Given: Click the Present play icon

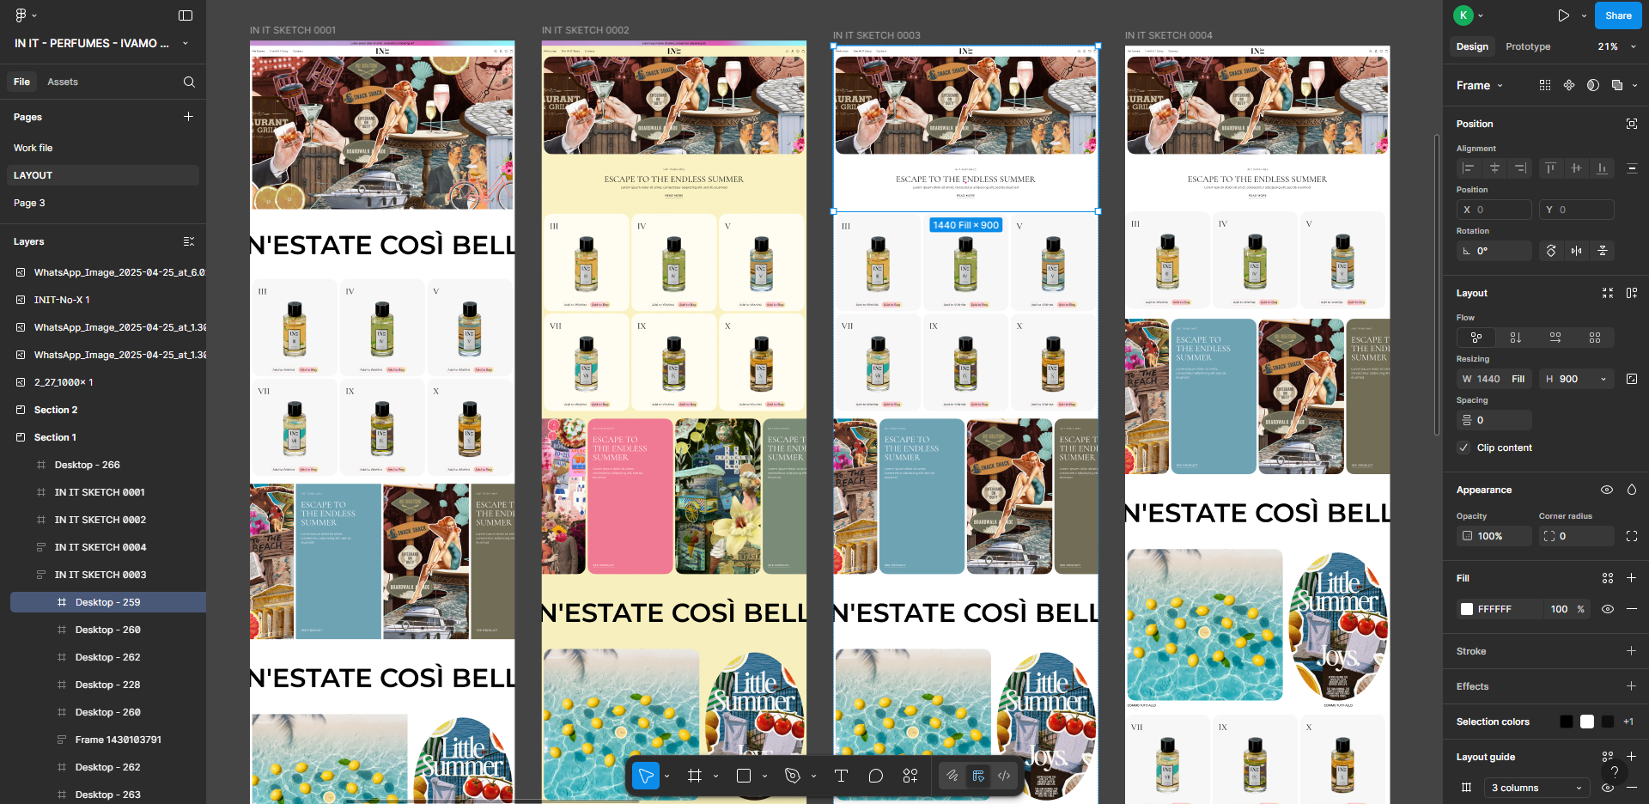Looking at the screenshot, I should coord(1563,15).
